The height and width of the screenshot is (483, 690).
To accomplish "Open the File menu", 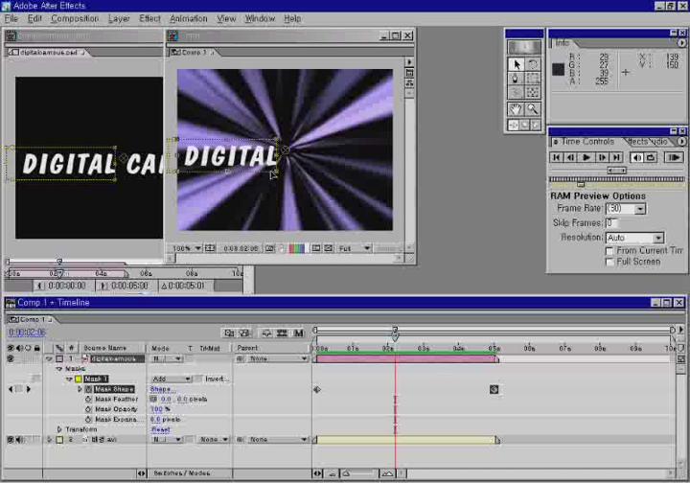I will (11, 19).
